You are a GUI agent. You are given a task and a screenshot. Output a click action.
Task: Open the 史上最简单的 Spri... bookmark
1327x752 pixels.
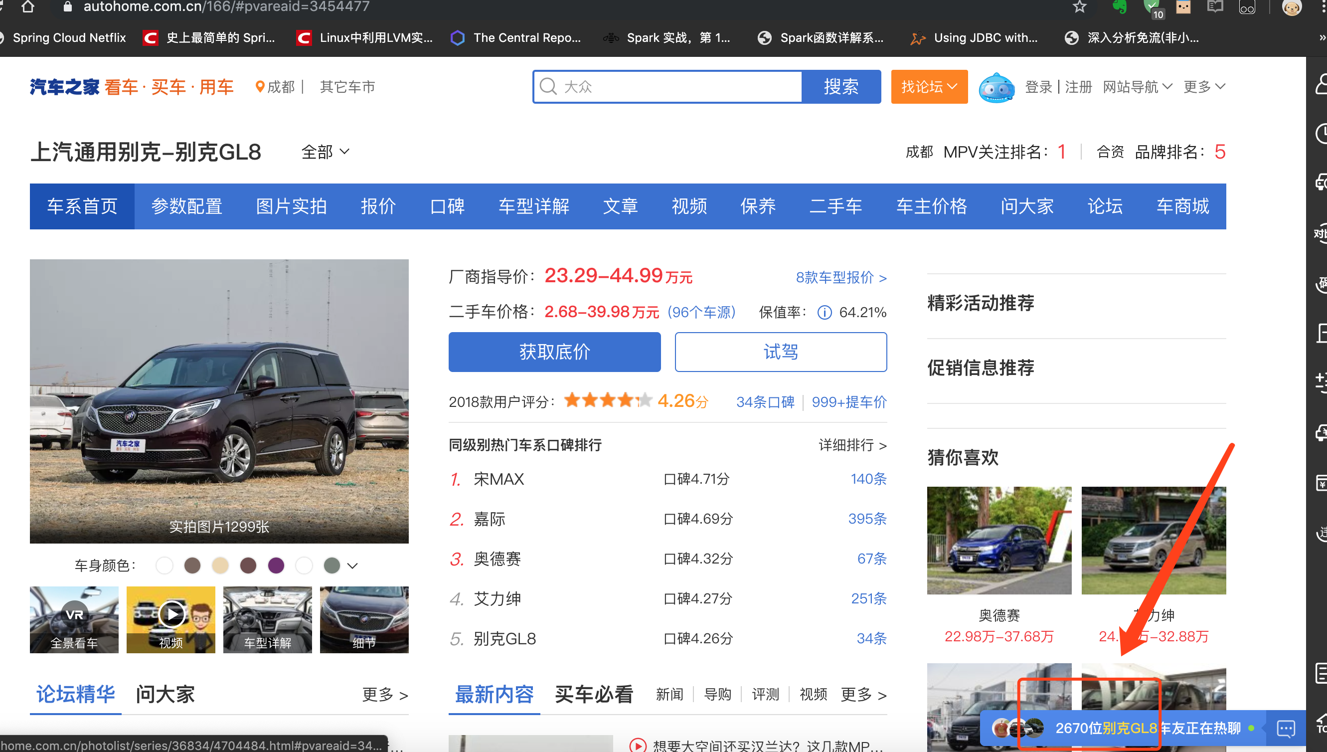point(209,38)
